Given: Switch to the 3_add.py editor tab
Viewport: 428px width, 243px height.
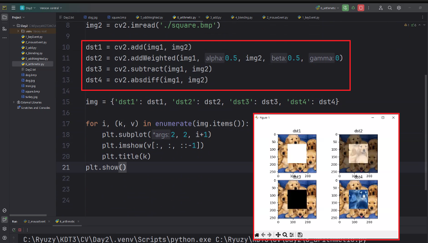Looking at the screenshot, I should coord(214,17).
